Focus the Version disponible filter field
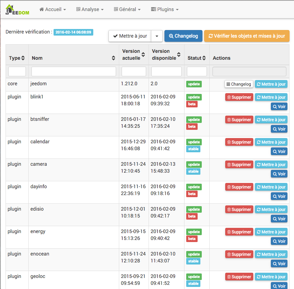294x289 pixels. point(167,71)
